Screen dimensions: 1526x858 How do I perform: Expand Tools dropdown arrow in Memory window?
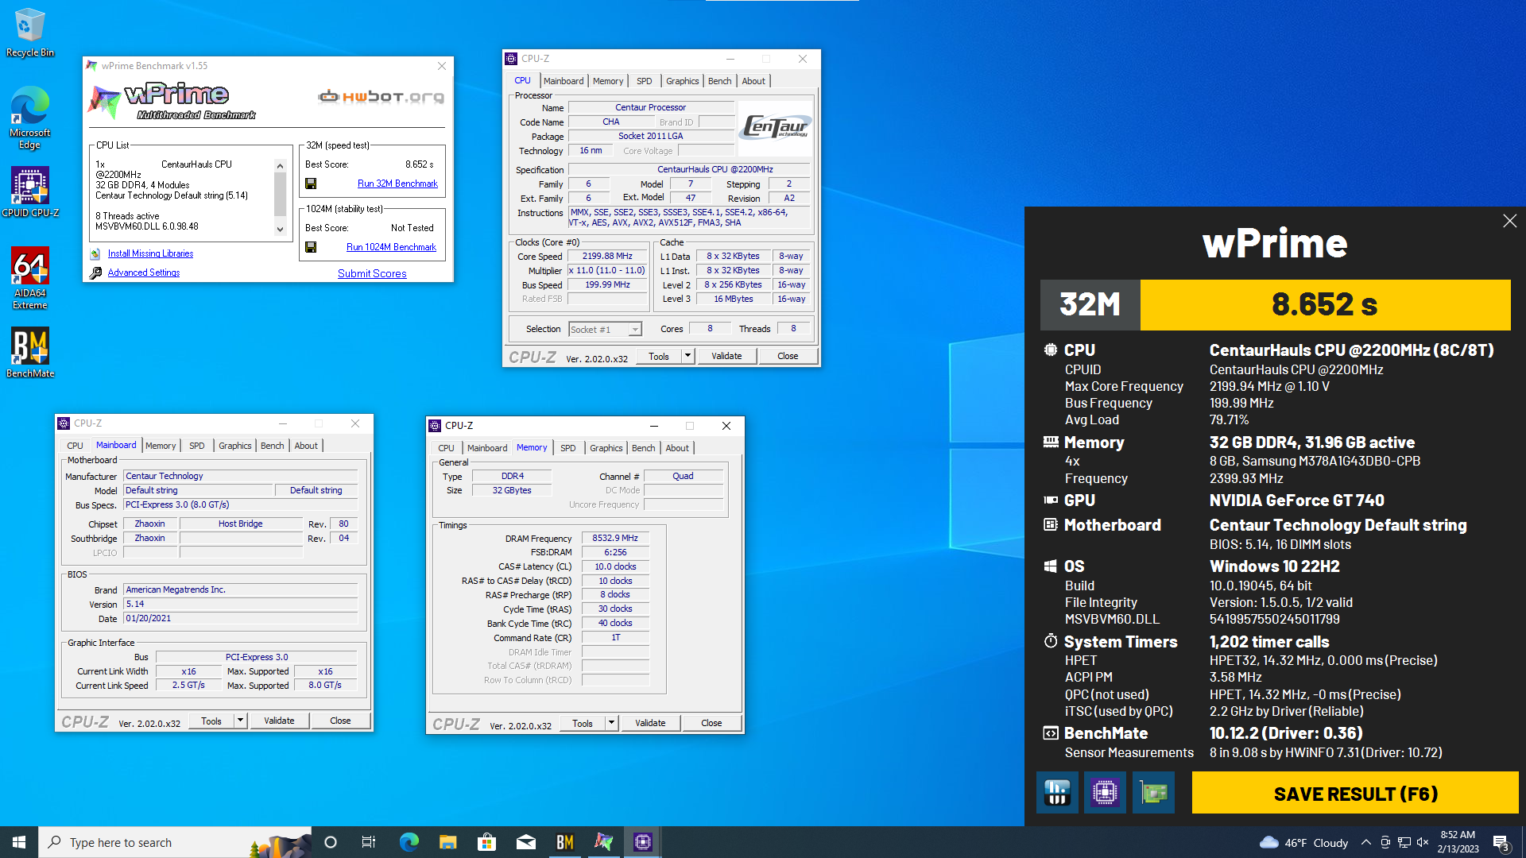click(611, 723)
